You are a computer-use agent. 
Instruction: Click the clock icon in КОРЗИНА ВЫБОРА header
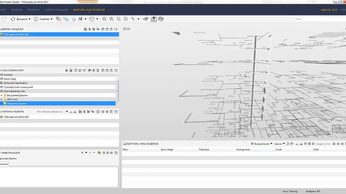(x=98, y=112)
